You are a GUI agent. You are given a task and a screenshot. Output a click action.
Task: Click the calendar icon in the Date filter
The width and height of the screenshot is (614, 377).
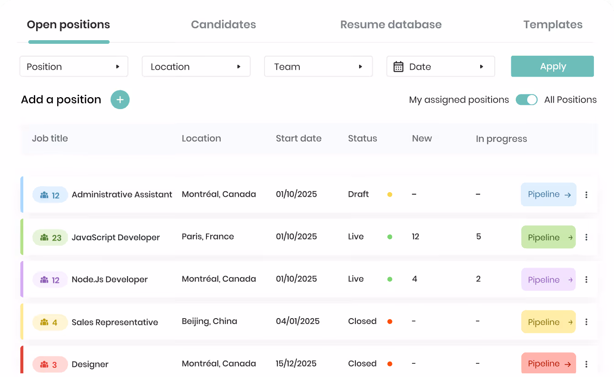(398, 67)
